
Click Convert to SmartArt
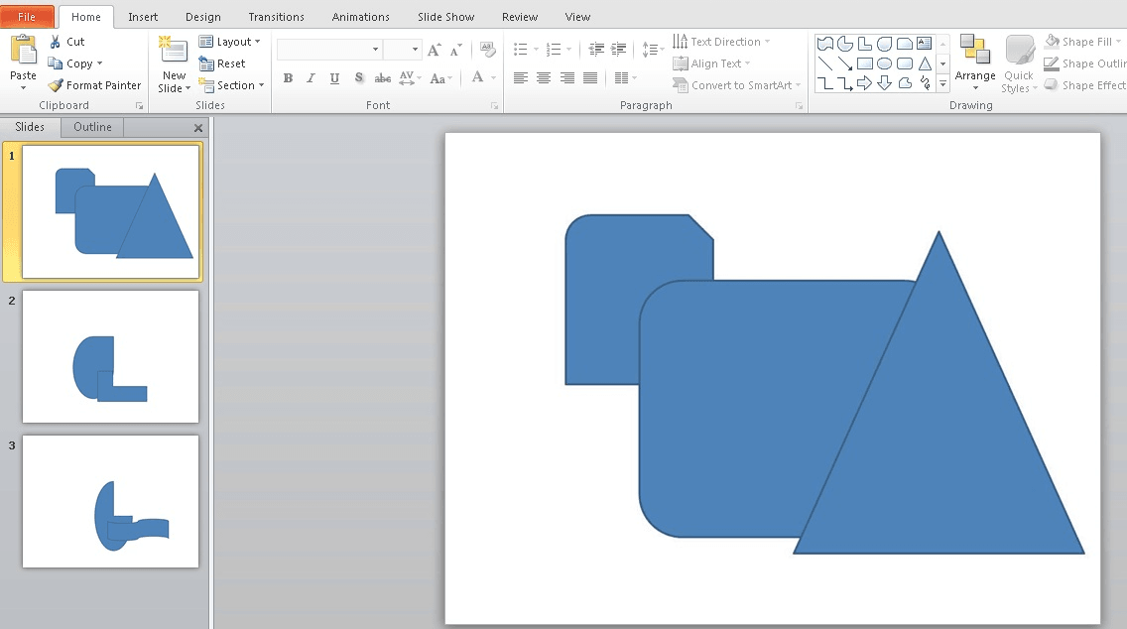(737, 84)
